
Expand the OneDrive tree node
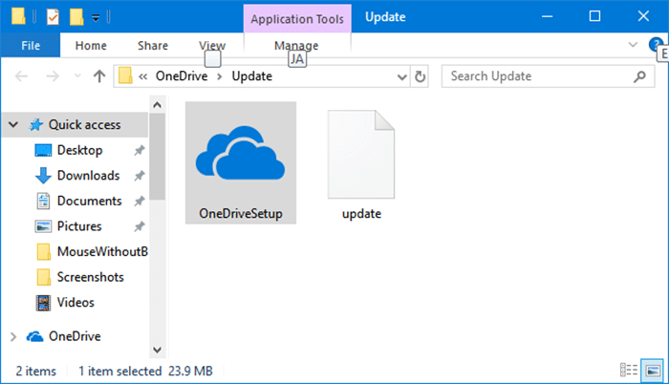(x=13, y=336)
